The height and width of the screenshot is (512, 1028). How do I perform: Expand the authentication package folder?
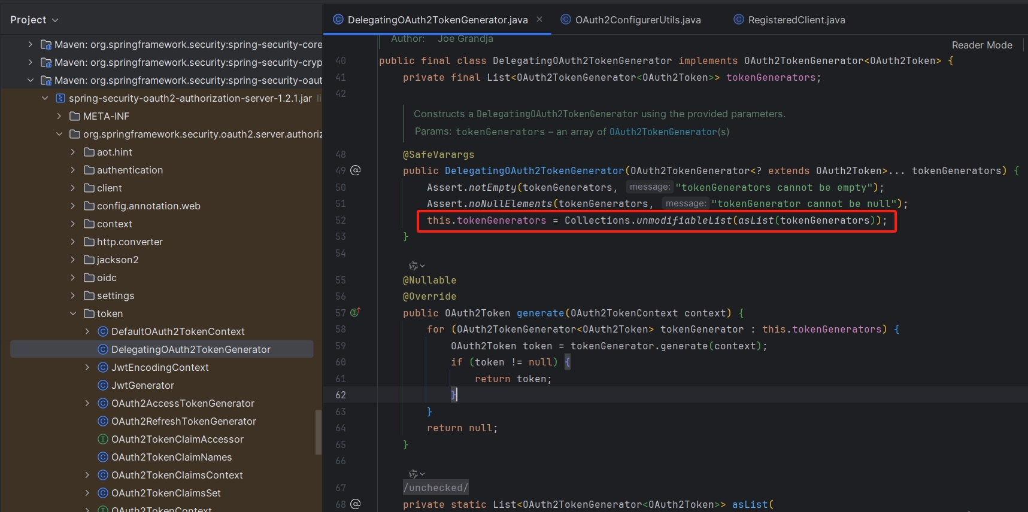tap(73, 170)
